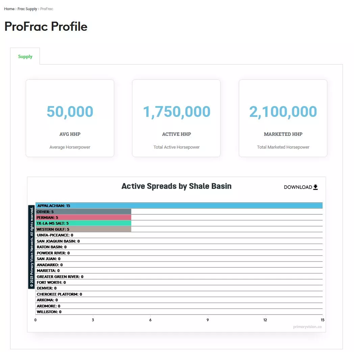This screenshot has height=352, width=354.
Task: Open the 2,100,000 Marketed HHP card
Action: 283,118
